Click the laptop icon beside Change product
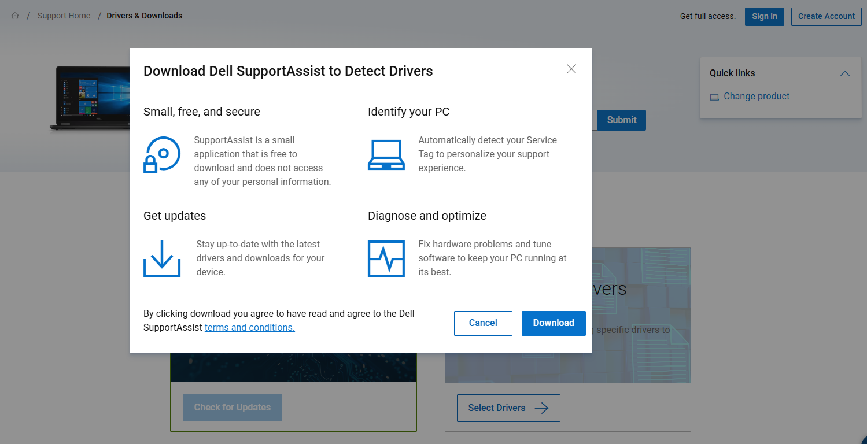The width and height of the screenshot is (867, 444). (714, 97)
